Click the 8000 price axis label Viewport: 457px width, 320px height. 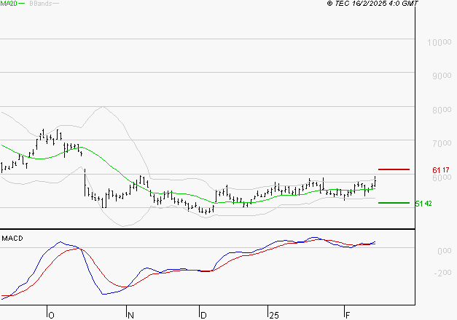click(442, 110)
